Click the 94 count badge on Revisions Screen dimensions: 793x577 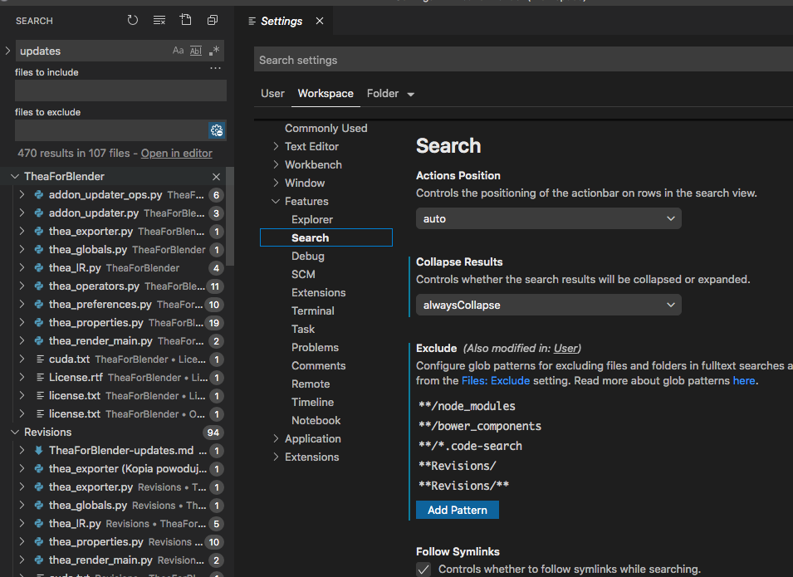(x=213, y=433)
